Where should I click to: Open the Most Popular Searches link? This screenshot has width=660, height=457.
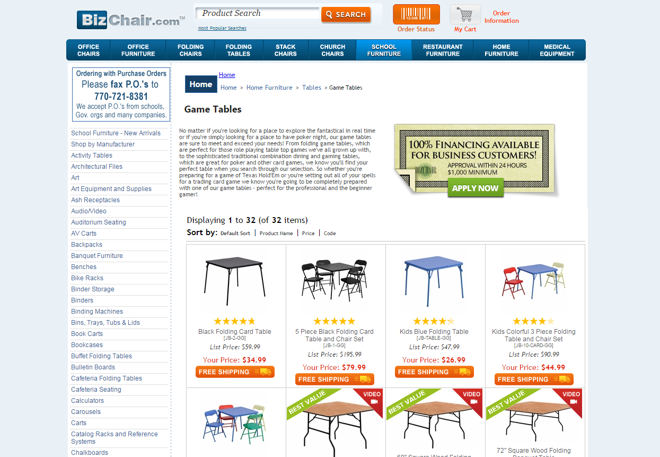[222, 28]
